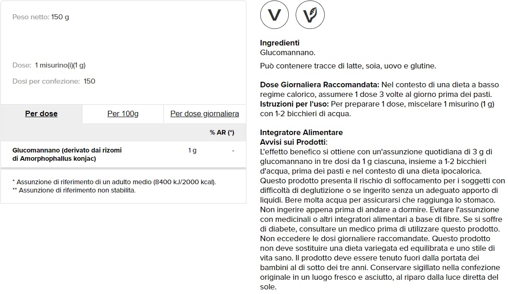Switch to the Per 100g tab
The height and width of the screenshot is (294, 508).
pos(123,114)
